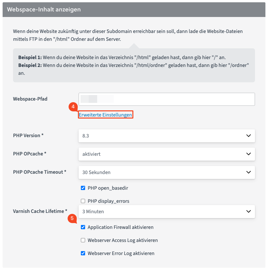Disable the Application Firewall aktivieren checkbox
This screenshot has width=269, height=272.
(x=83, y=227)
